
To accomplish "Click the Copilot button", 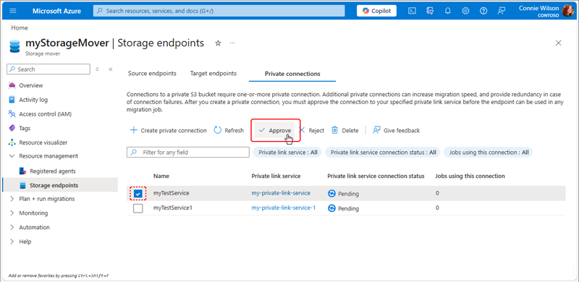I will pyautogui.click(x=376, y=11).
